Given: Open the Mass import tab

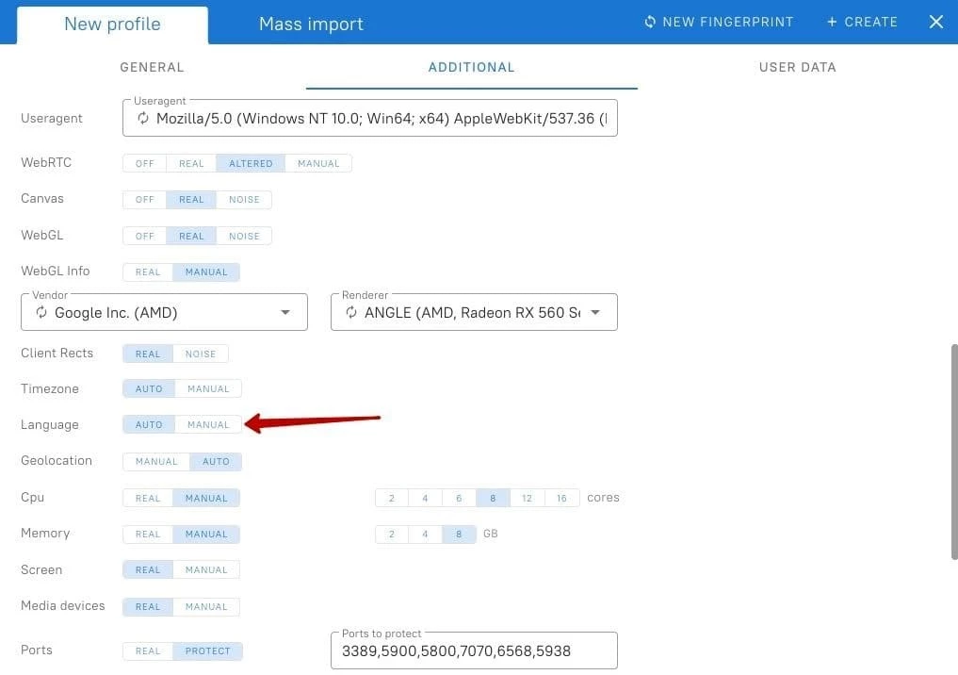Looking at the screenshot, I should click(311, 25).
